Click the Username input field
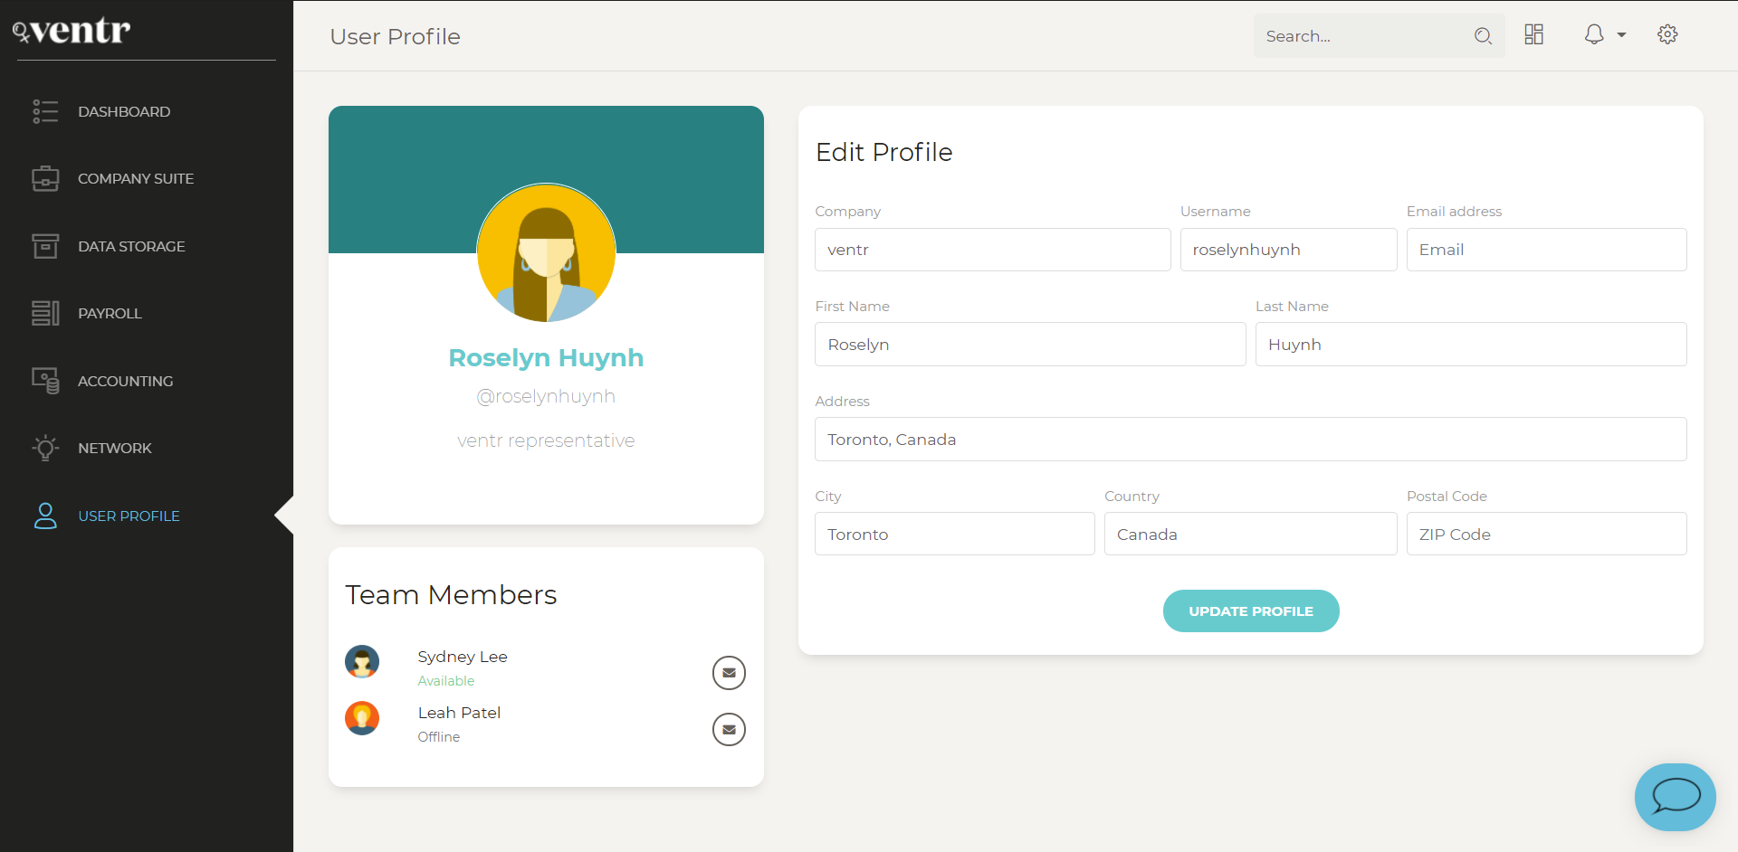This screenshot has width=1738, height=852. pos(1289,250)
